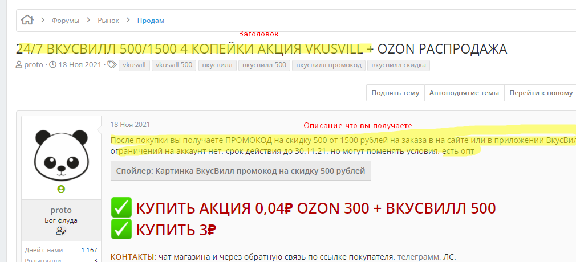Viewport: 576px width, 262px height.
Task: Select the vkusvill 500 tag
Action: 174,65
